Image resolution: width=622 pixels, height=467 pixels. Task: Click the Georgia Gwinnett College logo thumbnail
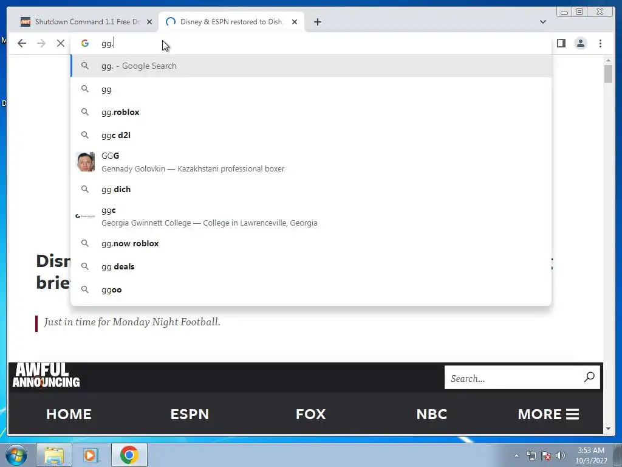[x=85, y=216]
